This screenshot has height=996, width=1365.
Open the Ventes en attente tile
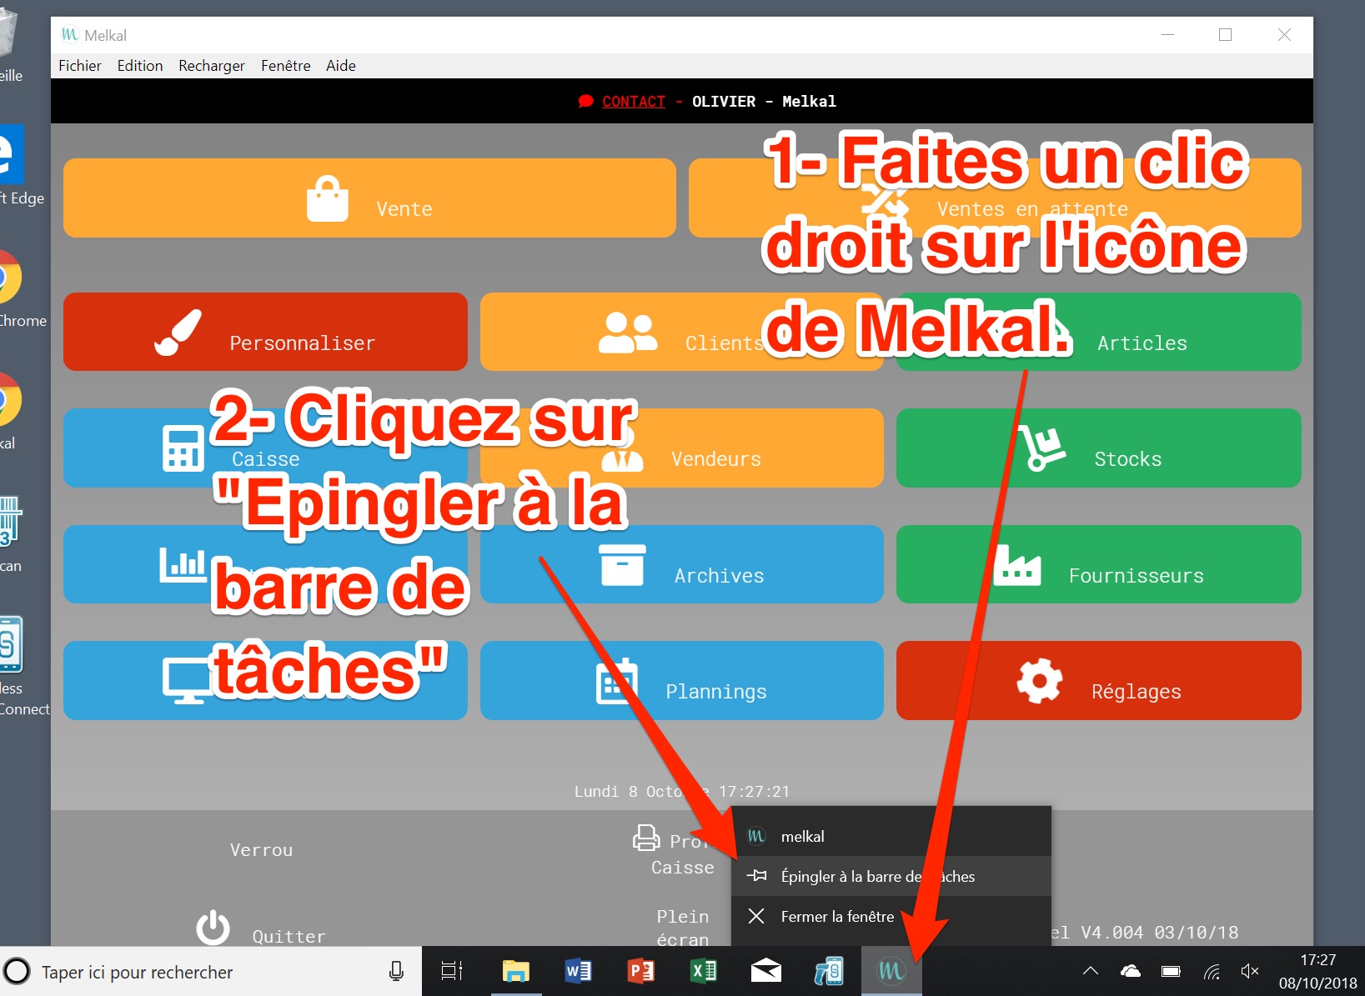(995, 198)
